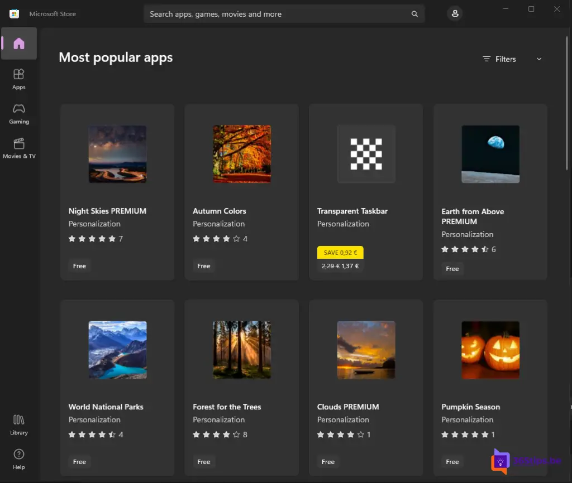Click Free button under Earth from Above
The width and height of the screenshot is (572, 483).
tap(452, 269)
